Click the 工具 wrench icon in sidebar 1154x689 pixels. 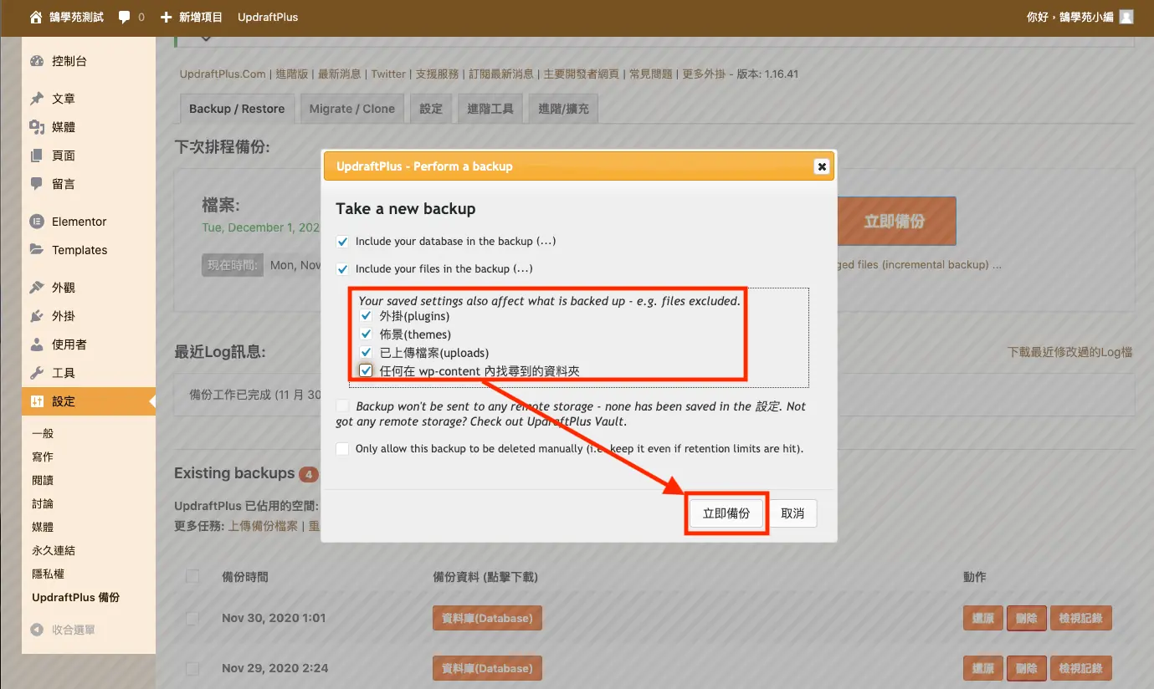[37, 373]
